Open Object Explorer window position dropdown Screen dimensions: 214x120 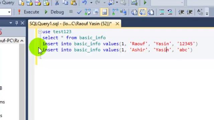coord(11,23)
